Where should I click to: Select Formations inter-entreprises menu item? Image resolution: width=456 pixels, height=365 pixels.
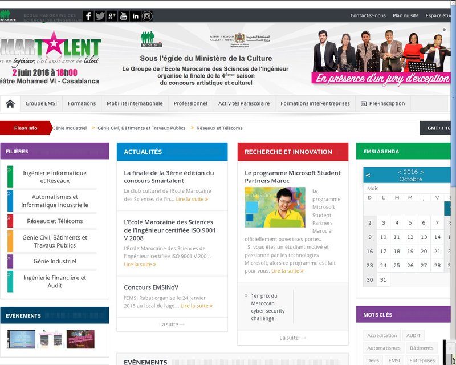315,103
